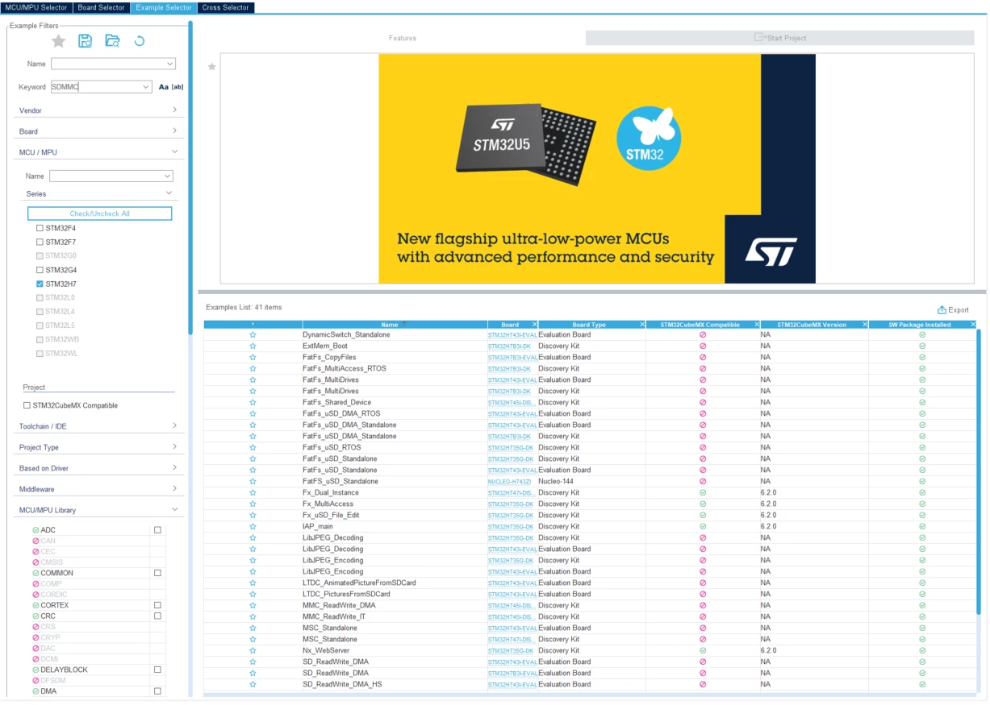Image resolution: width=990 pixels, height=705 pixels.
Task: Enable the STM32CubeMX Compatible project checkbox
Action: (27, 405)
